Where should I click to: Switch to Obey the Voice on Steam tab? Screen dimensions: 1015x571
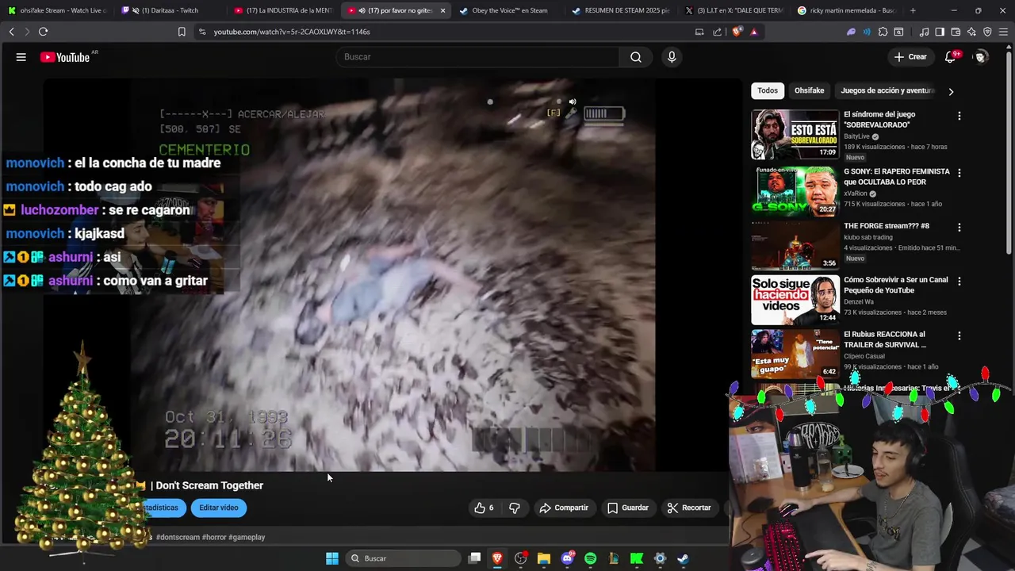(x=507, y=10)
